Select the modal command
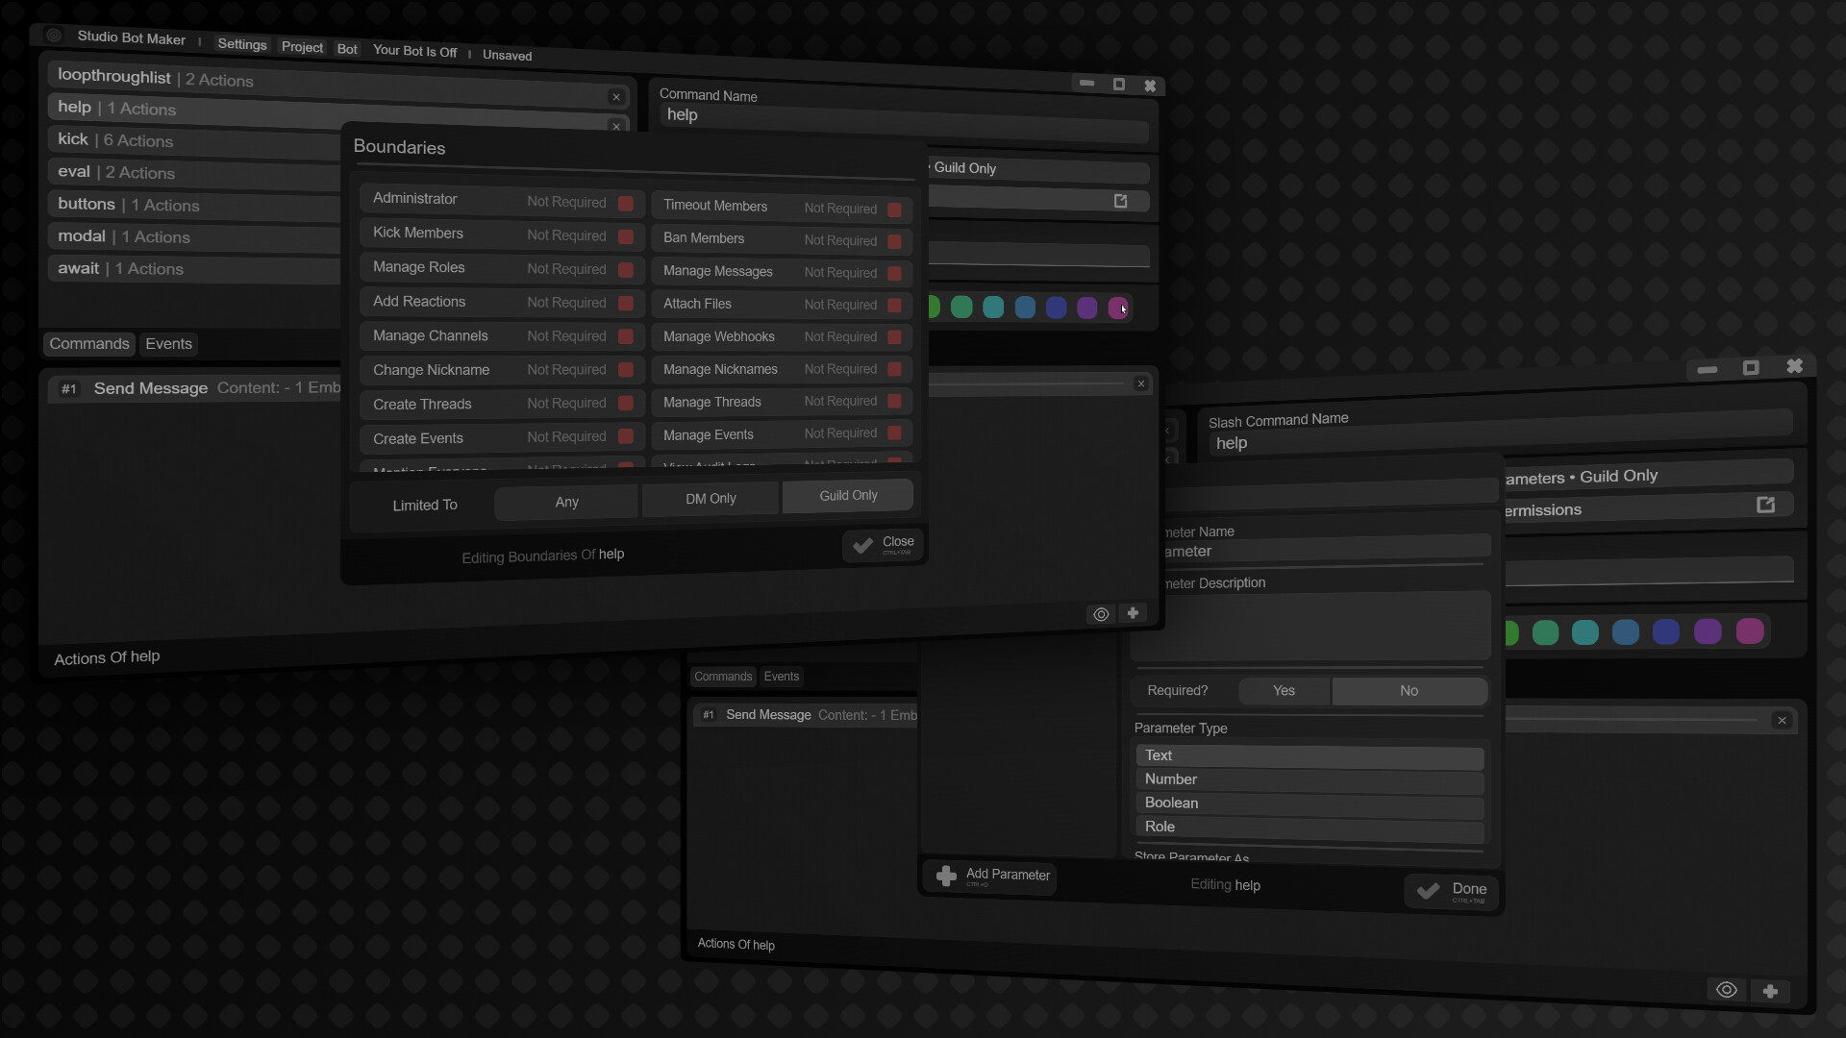This screenshot has width=1846, height=1038. click(x=195, y=236)
